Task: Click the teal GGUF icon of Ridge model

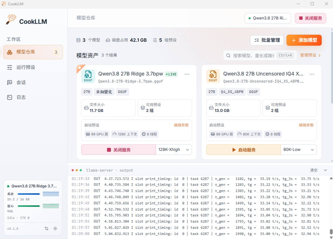Action: tap(88, 76)
